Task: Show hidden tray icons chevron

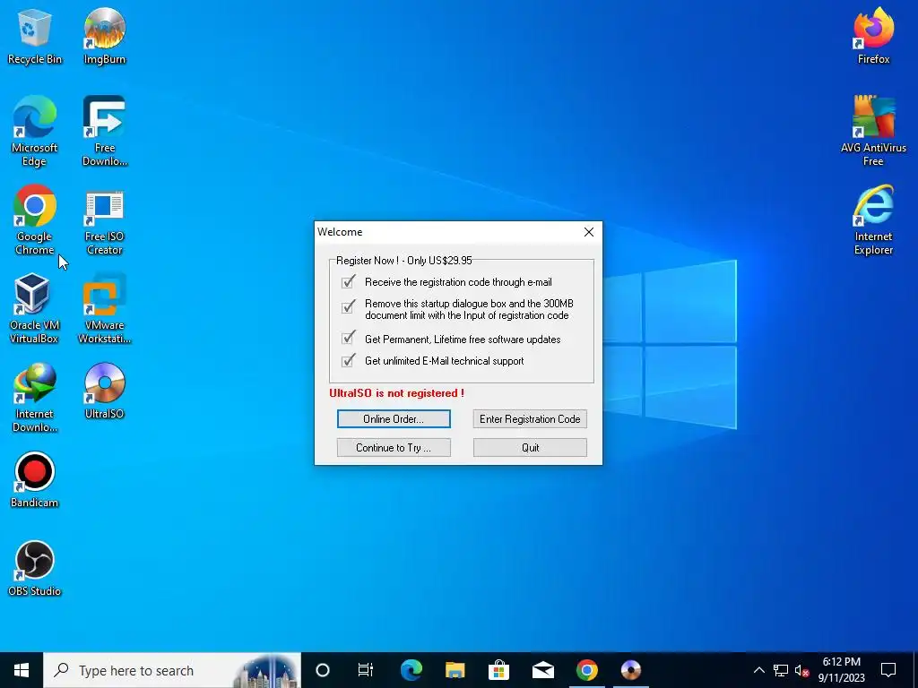Action: [758, 670]
